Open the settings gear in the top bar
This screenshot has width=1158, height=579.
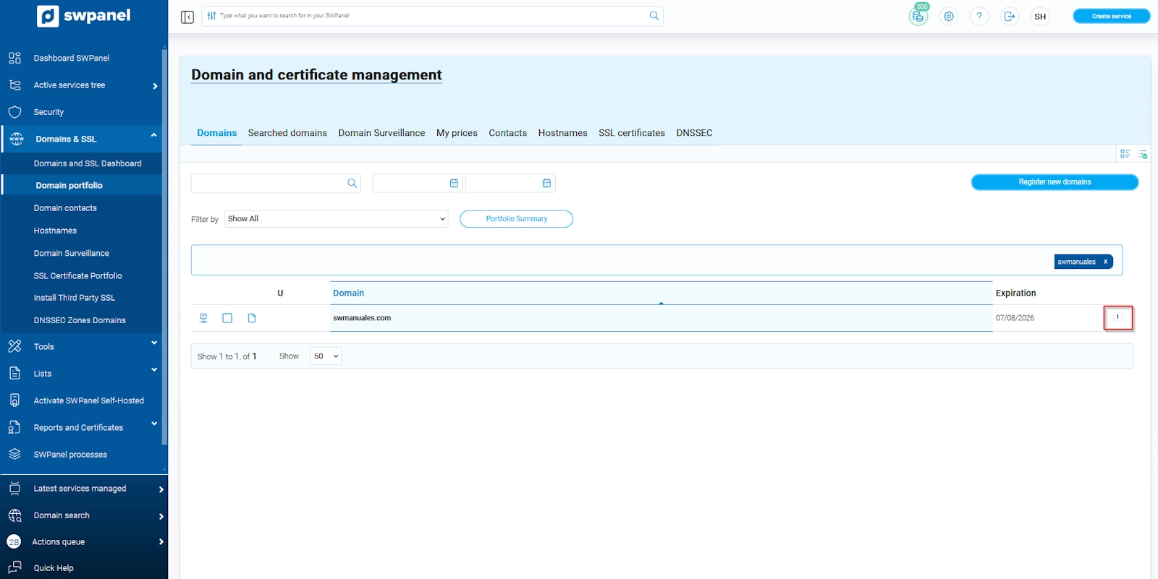point(949,16)
